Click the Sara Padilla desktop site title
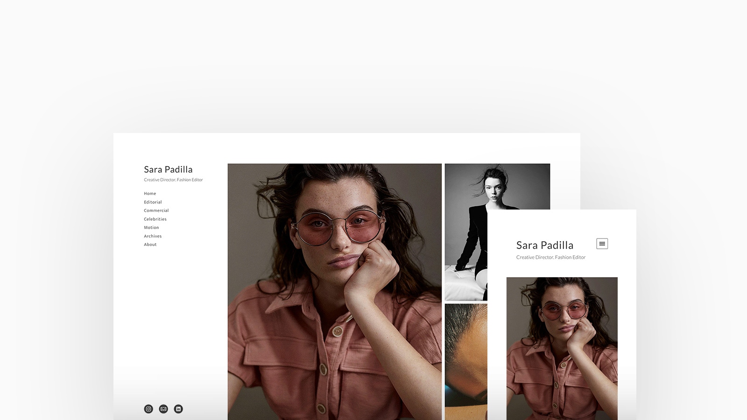Image resolution: width=747 pixels, height=420 pixels. click(x=168, y=169)
